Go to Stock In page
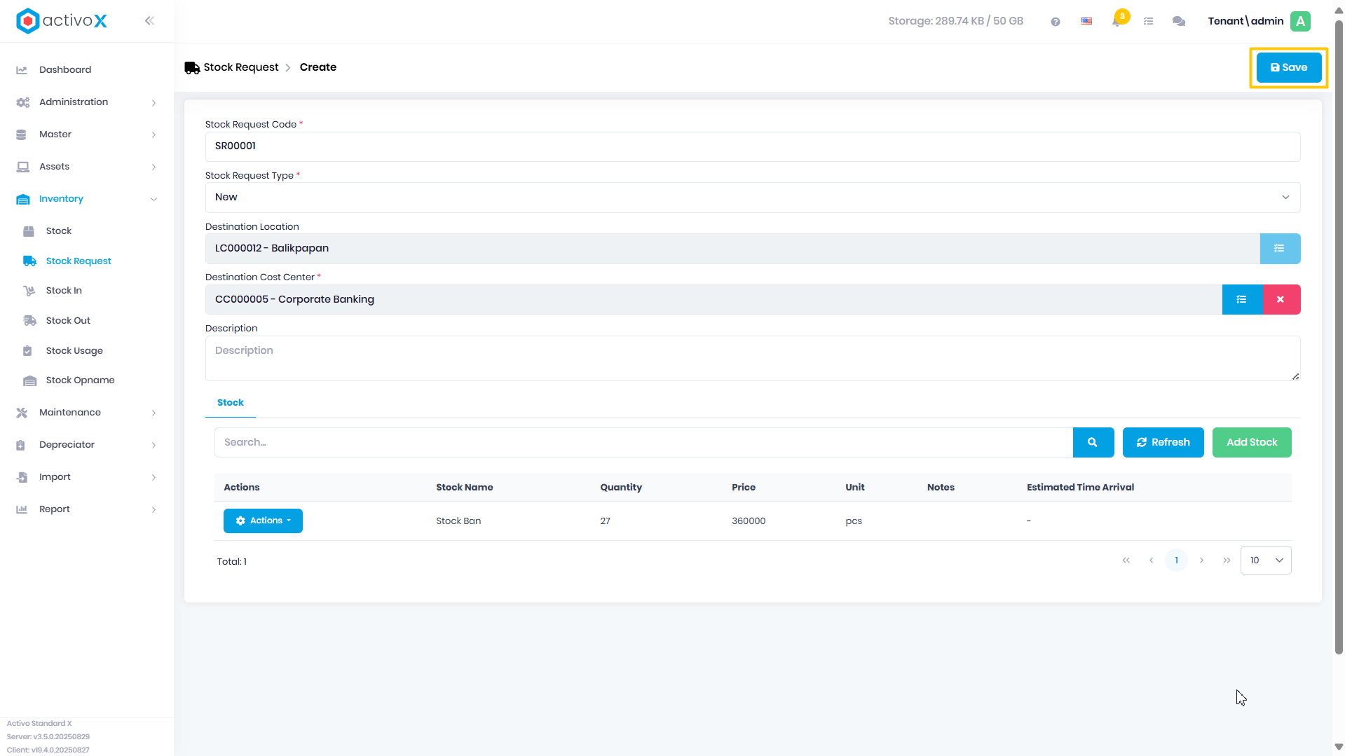This screenshot has width=1345, height=756. (64, 291)
